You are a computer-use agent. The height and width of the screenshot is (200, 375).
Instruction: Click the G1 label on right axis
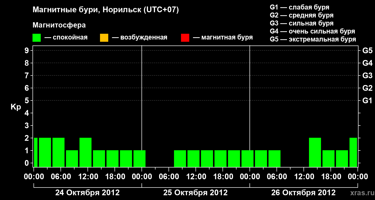tap(367, 100)
